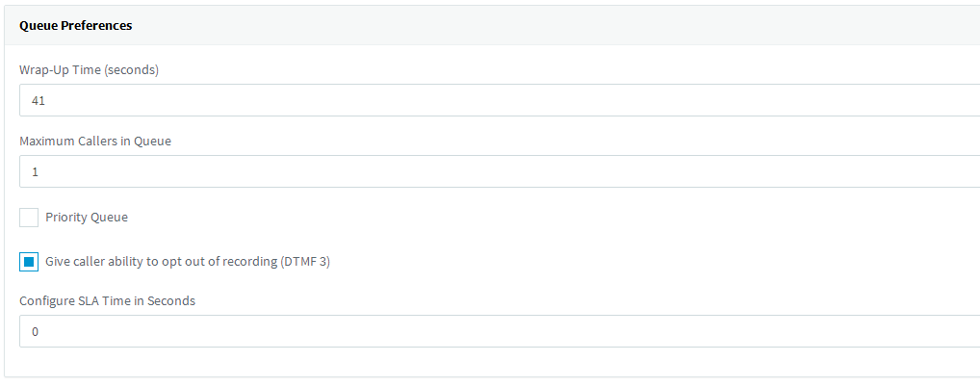Click the empty square box beside Priority Queue
The width and height of the screenshot is (980, 387).
pyautogui.click(x=29, y=218)
